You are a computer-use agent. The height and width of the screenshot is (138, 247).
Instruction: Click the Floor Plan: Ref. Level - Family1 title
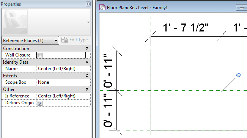point(137,8)
